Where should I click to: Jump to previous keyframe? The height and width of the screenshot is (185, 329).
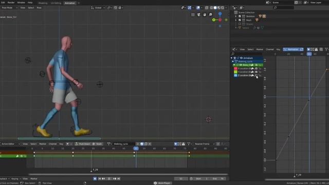tap(103, 179)
